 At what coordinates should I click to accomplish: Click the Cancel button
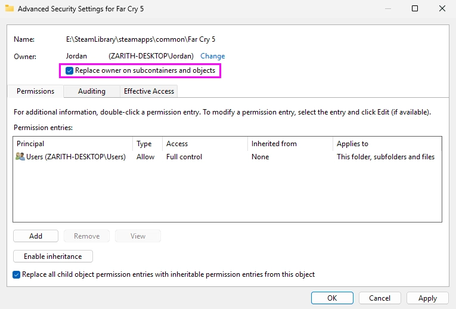coord(380,298)
